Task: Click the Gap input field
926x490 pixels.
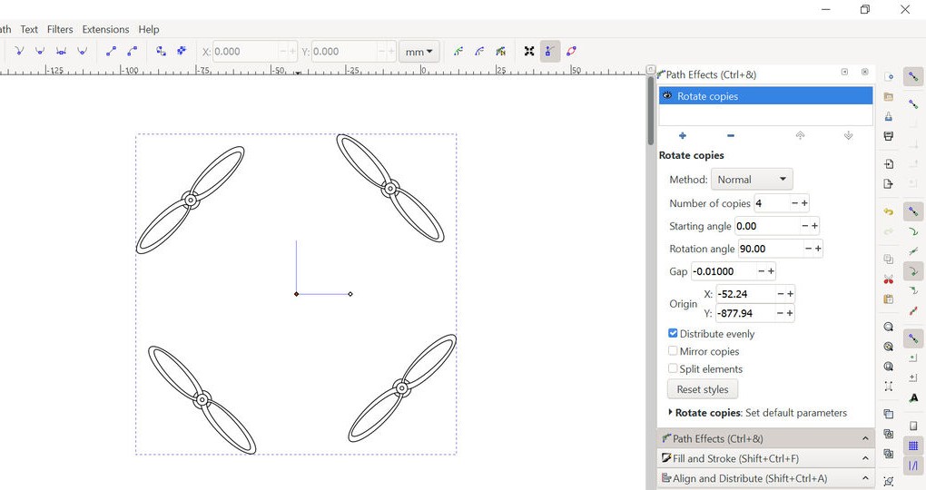Action: coord(724,271)
